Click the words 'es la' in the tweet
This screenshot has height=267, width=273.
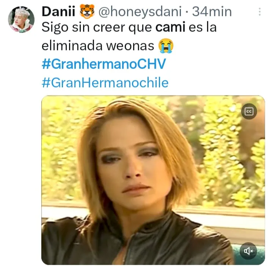click(x=202, y=28)
